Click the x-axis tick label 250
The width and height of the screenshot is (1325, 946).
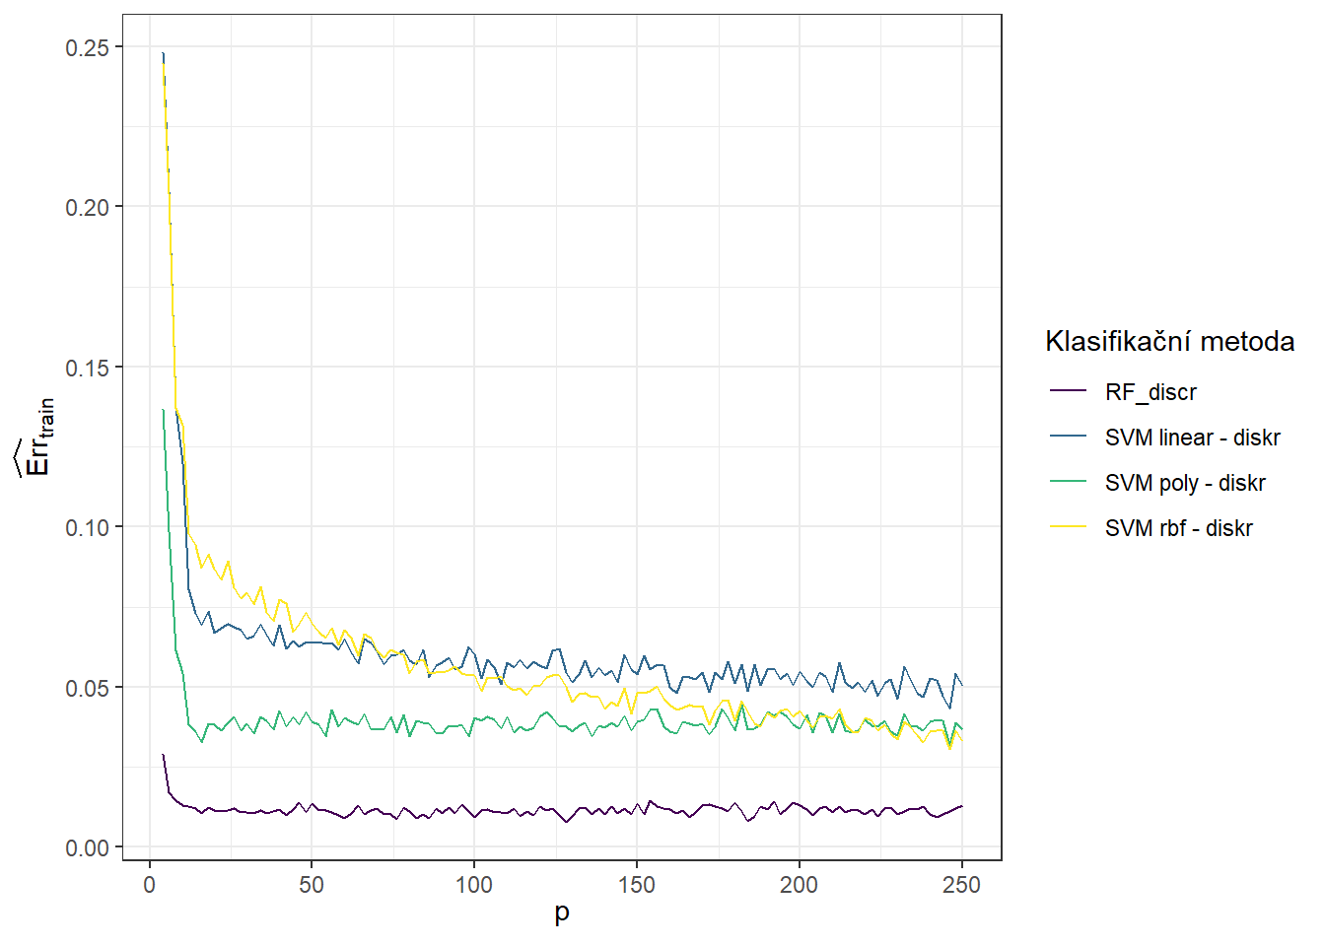coord(961,885)
